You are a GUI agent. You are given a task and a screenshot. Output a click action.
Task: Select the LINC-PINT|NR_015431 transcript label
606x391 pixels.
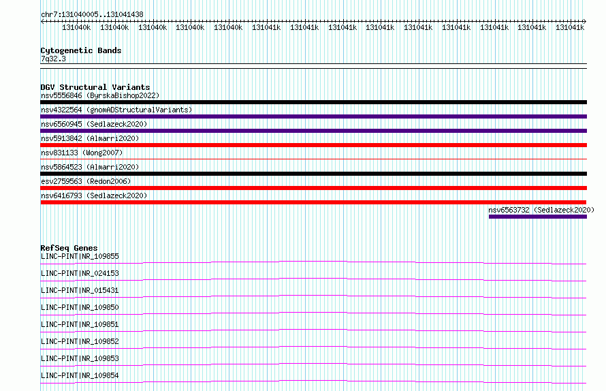coord(80,290)
